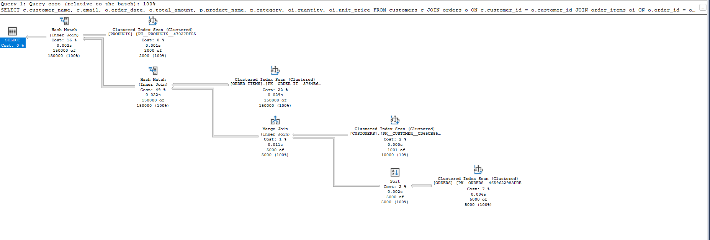Click the '2000 (100%)' estimate text

point(153,56)
